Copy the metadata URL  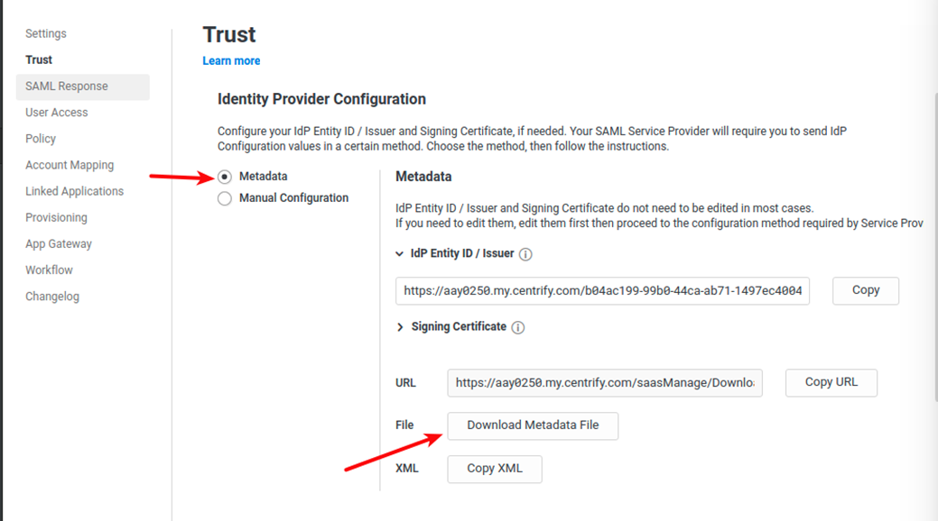[830, 382]
